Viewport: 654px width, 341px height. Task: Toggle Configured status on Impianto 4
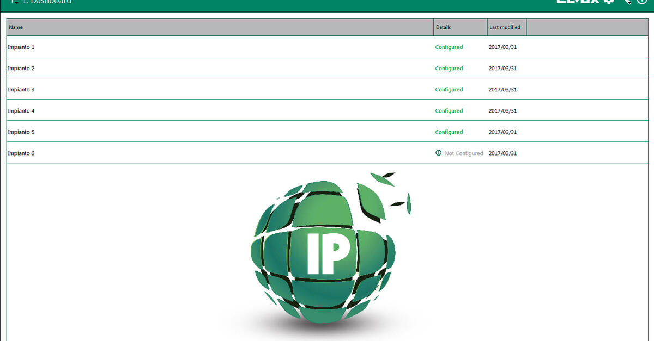[449, 110]
